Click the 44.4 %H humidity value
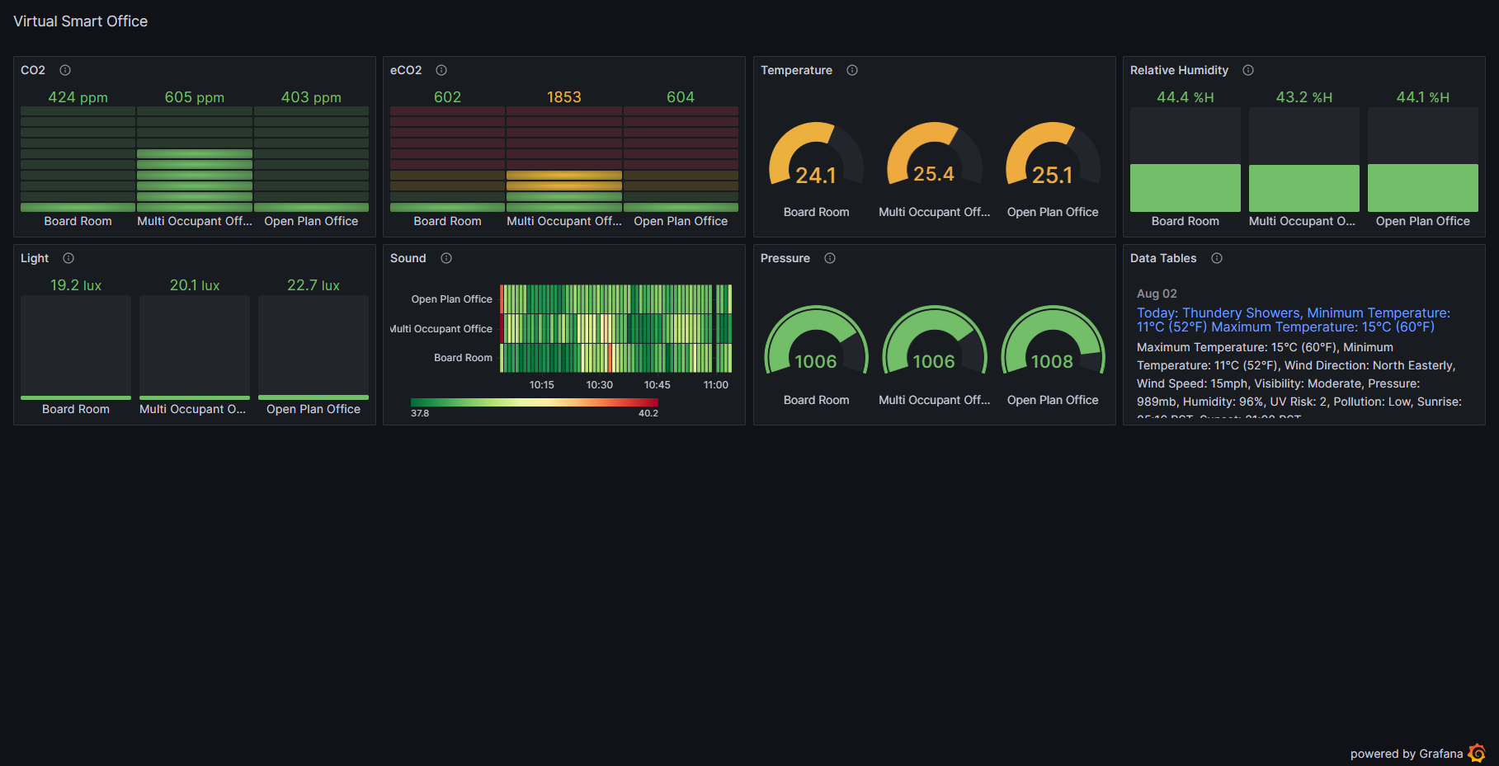The height and width of the screenshot is (766, 1499). pyautogui.click(x=1186, y=97)
